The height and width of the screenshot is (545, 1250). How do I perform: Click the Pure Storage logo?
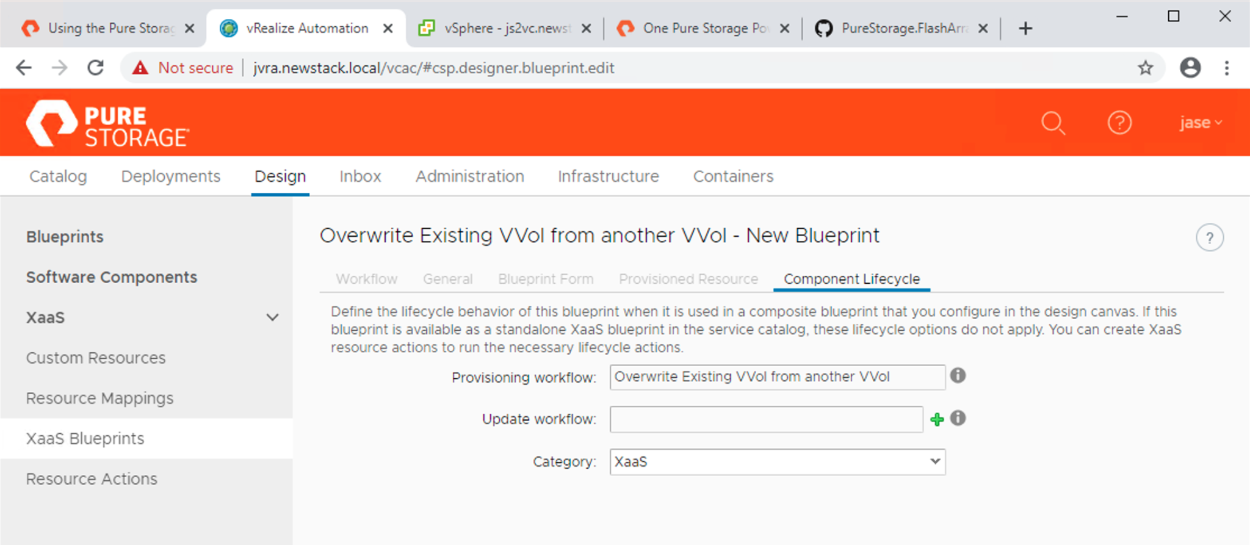(107, 124)
